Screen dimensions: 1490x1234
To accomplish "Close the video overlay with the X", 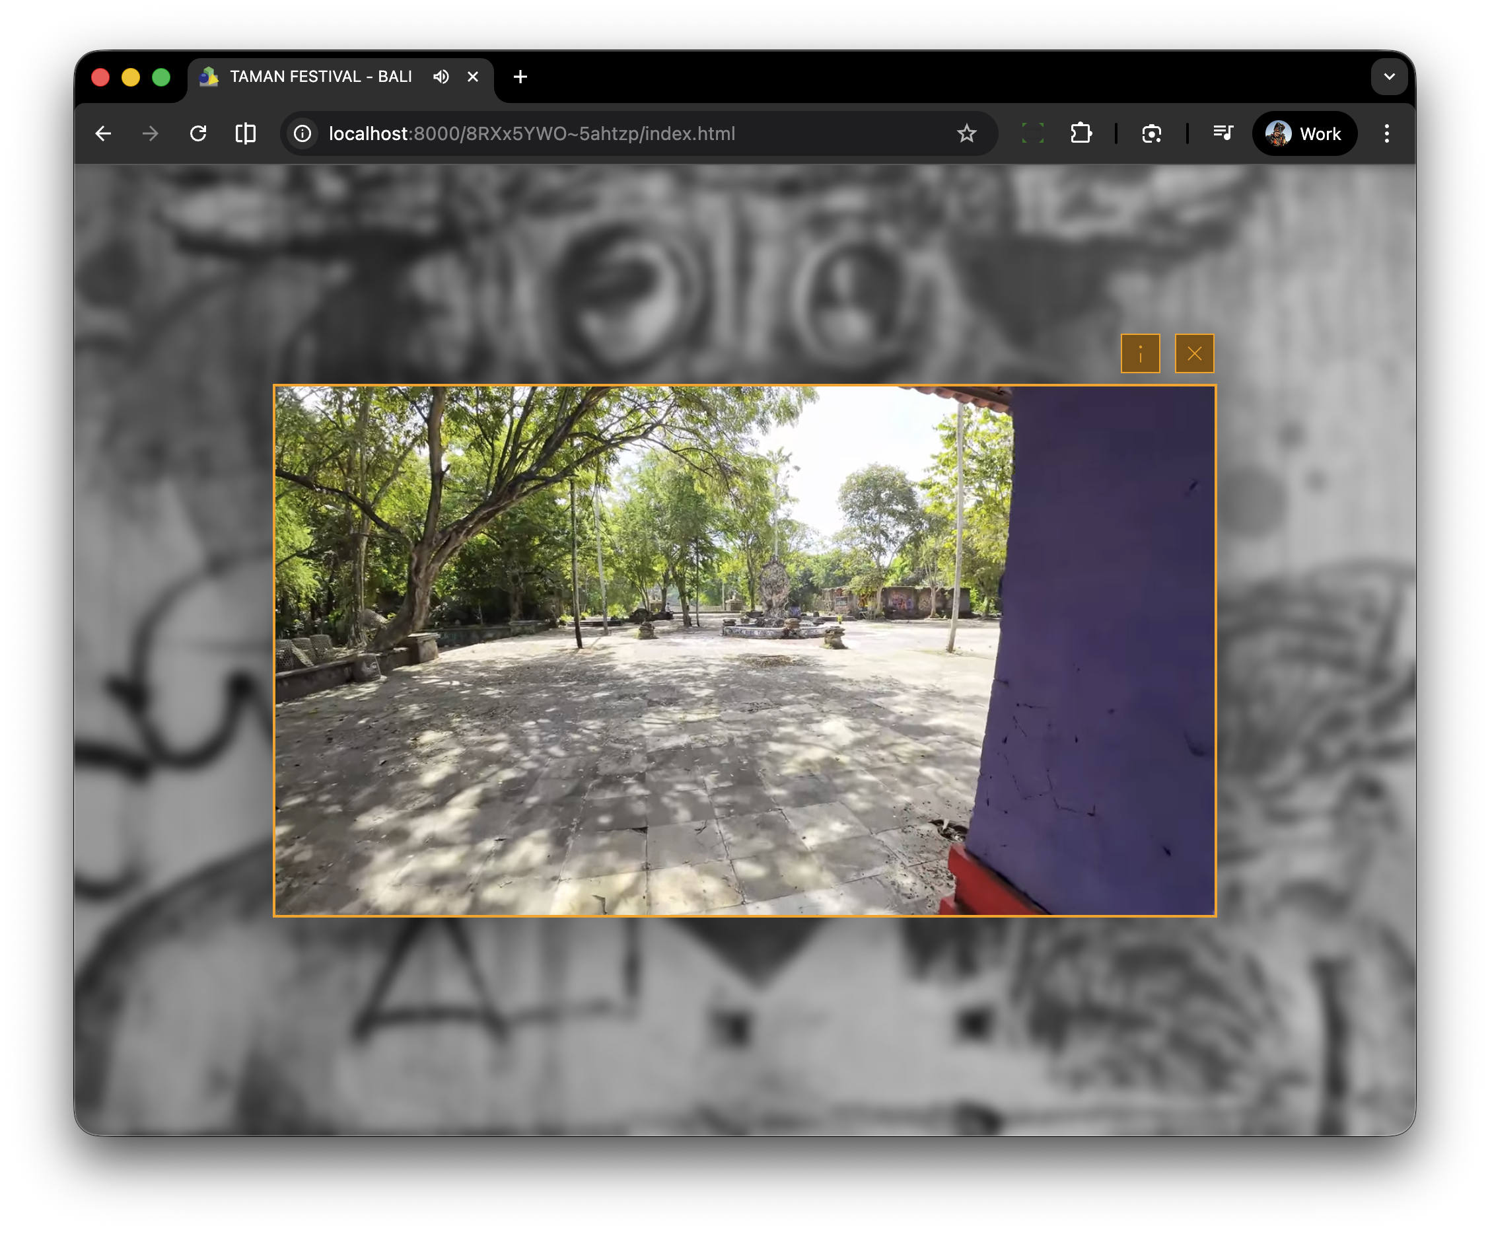I will [1194, 353].
